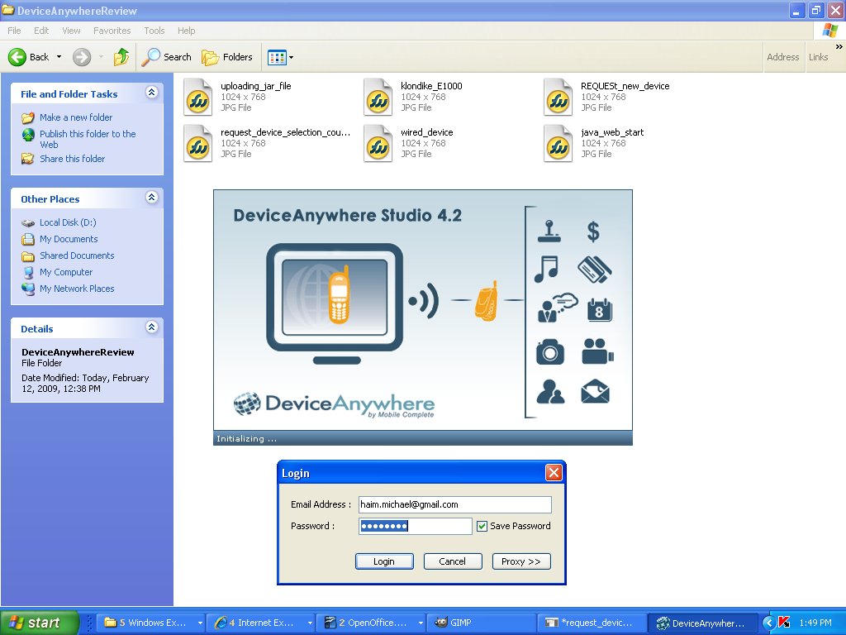This screenshot has height=635, width=846.
Task: Click the Proxy >> button
Action: click(520, 561)
